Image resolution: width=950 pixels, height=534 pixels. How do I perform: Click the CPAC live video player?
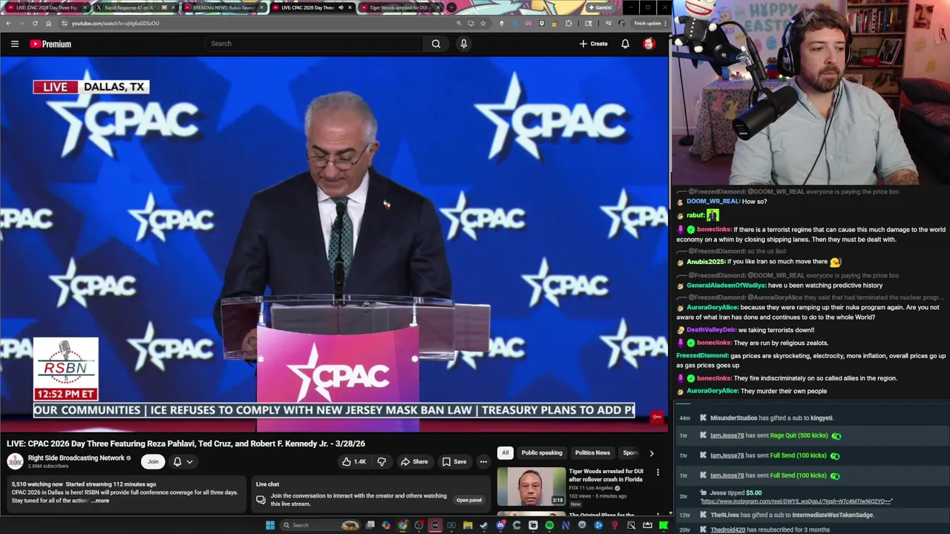[x=334, y=245]
